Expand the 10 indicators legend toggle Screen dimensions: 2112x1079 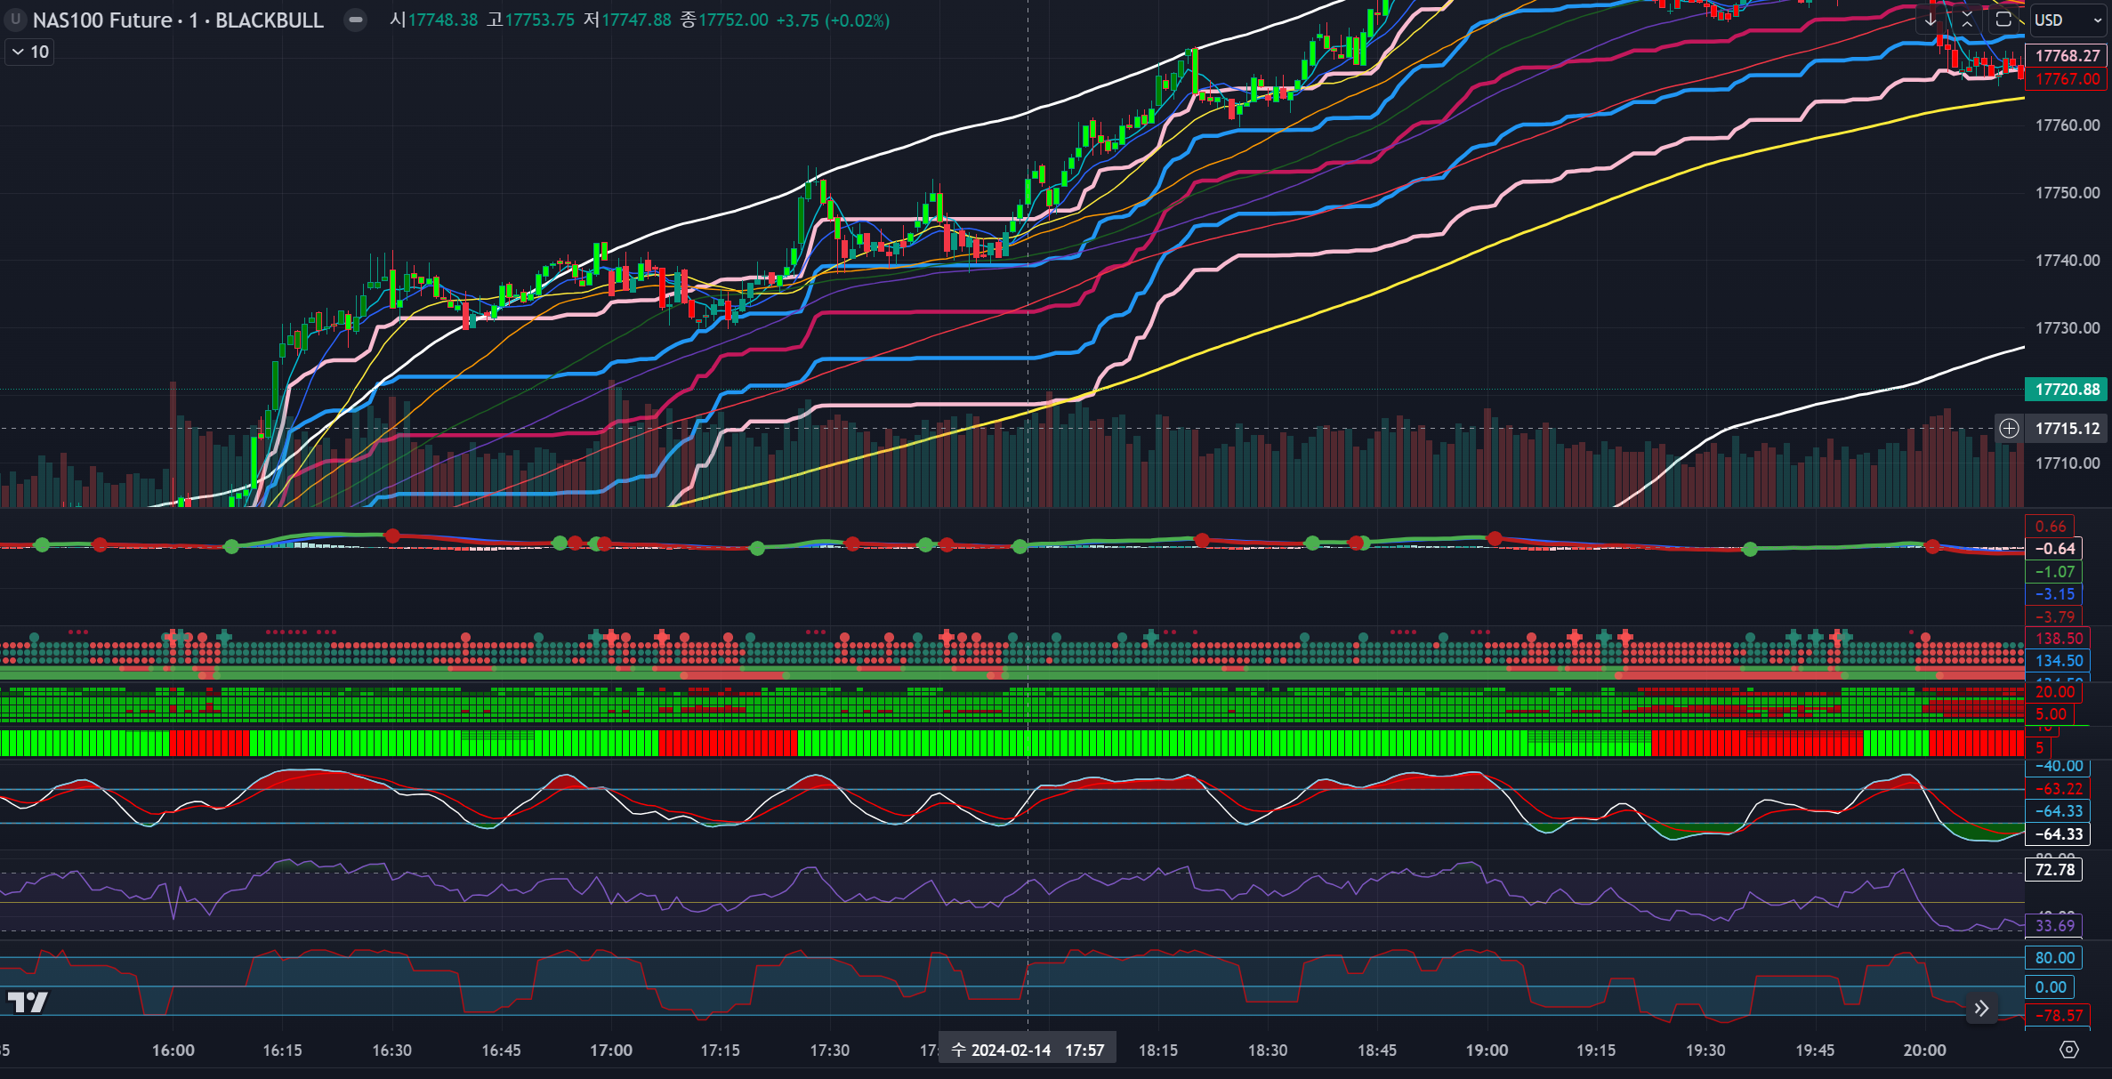(29, 52)
